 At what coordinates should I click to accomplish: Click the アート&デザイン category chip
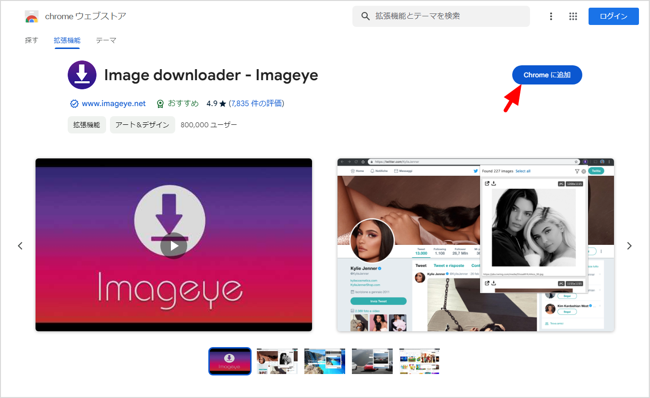[x=142, y=125]
